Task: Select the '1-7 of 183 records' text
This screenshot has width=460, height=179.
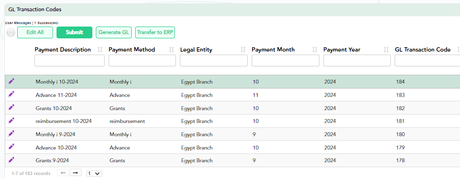Action: (31, 174)
